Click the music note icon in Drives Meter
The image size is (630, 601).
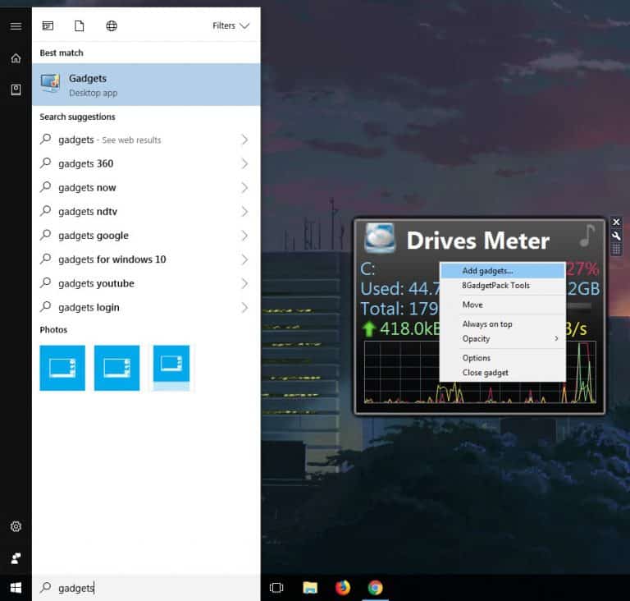click(587, 236)
